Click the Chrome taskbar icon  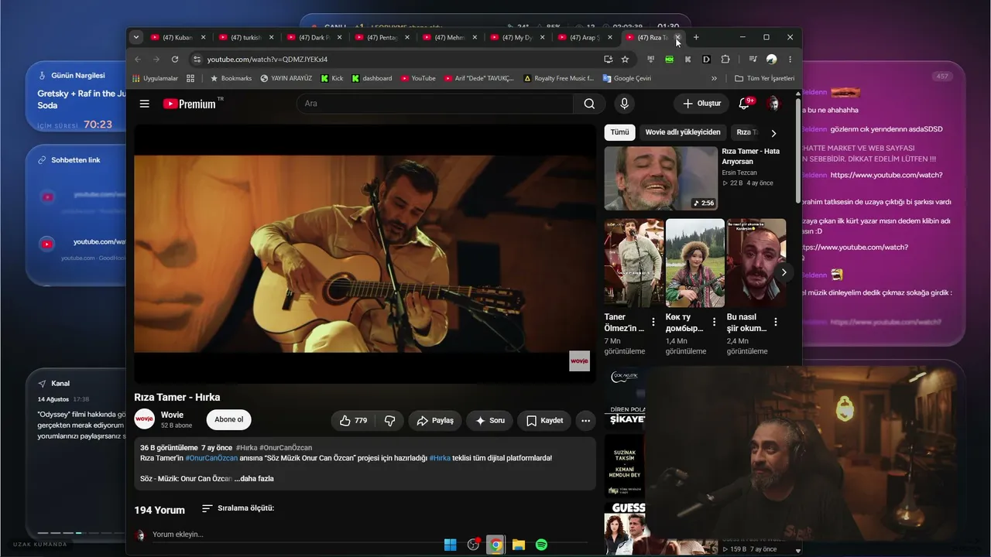tap(495, 545)
